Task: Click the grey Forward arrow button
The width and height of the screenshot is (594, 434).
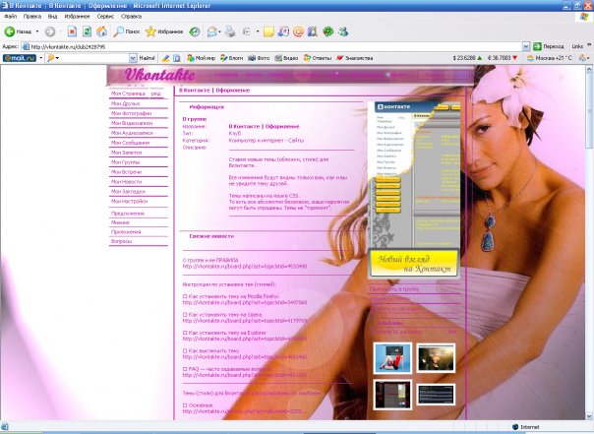Action: (50, 31)
